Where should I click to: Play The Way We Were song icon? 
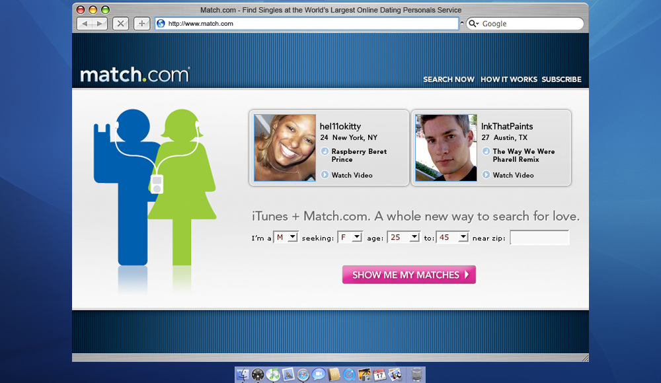486,151
